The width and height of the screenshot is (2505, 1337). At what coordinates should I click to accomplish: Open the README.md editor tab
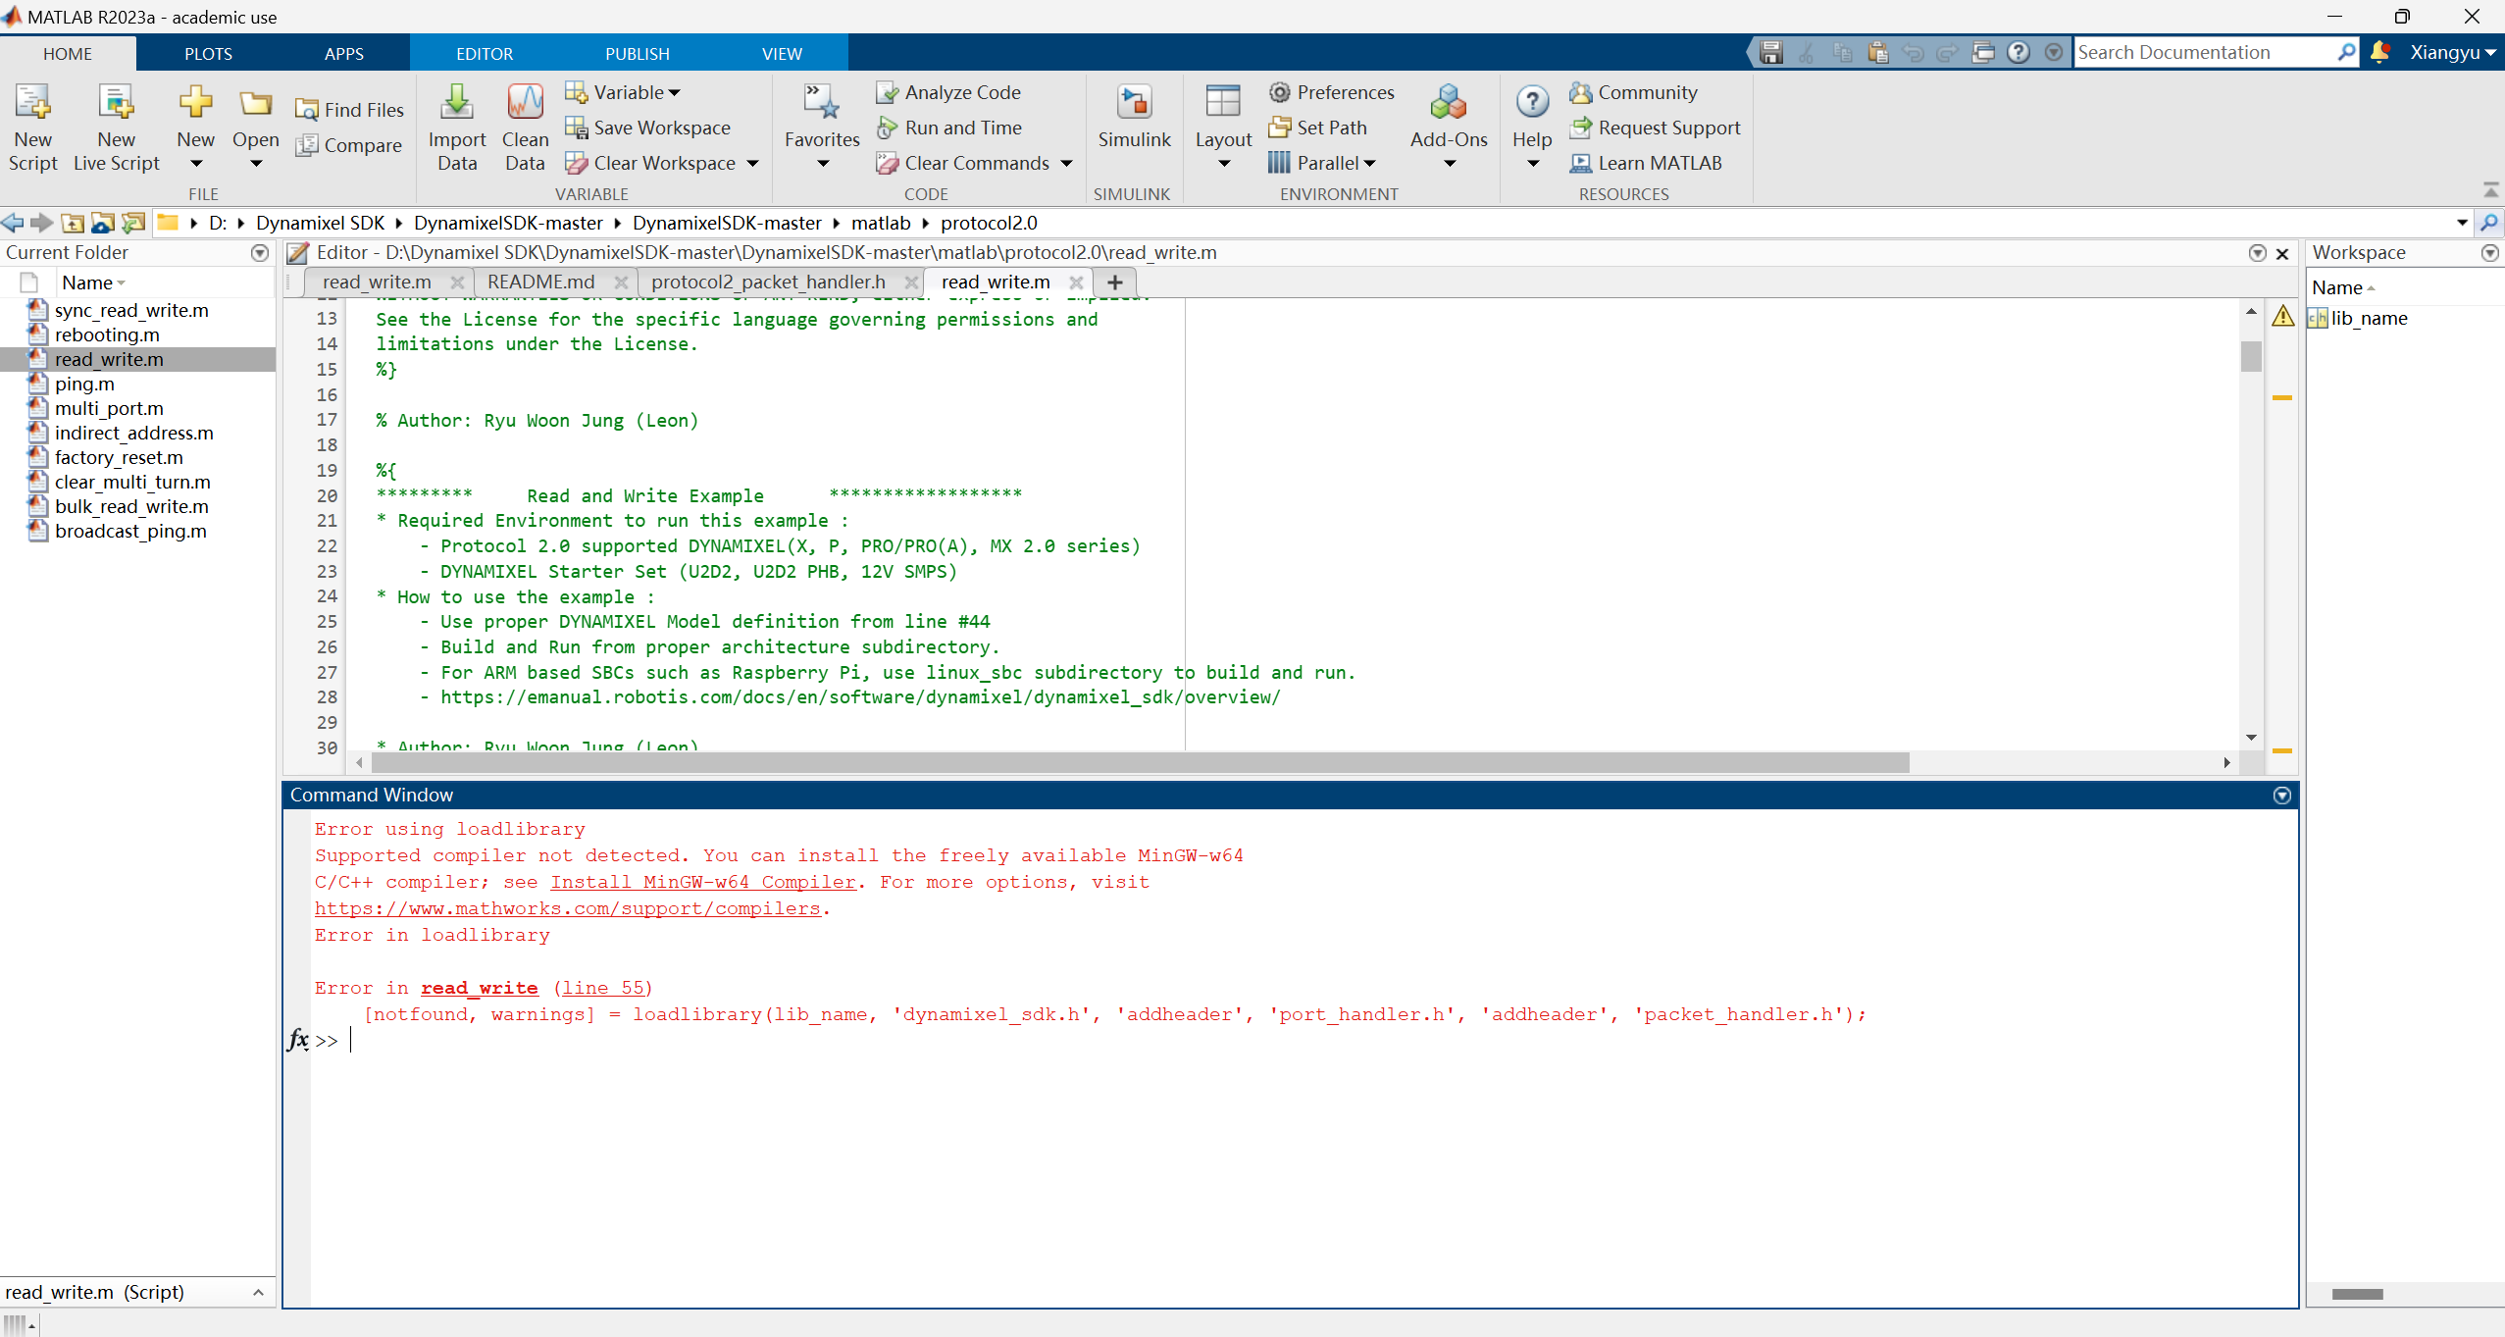pos(541,282)
